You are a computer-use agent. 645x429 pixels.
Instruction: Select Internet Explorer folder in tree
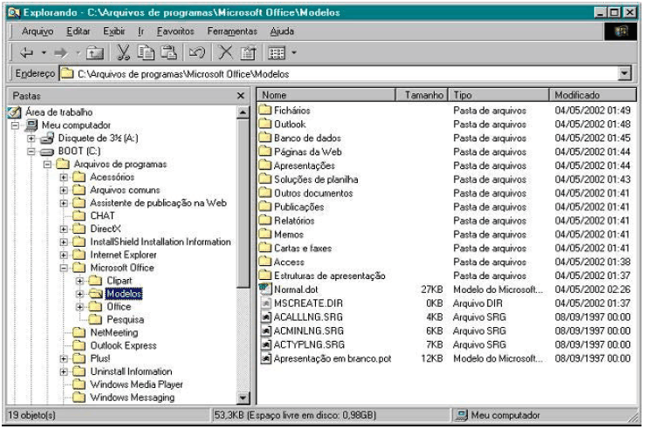[122, 255]
